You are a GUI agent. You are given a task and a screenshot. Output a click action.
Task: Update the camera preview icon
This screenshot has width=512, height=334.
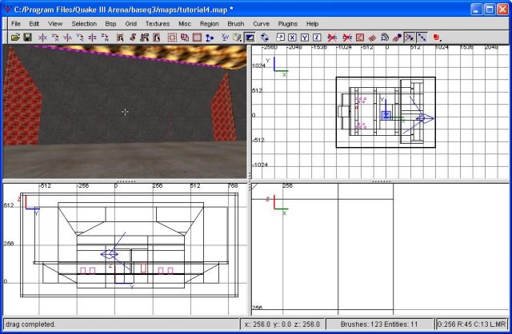pos(265,38)
